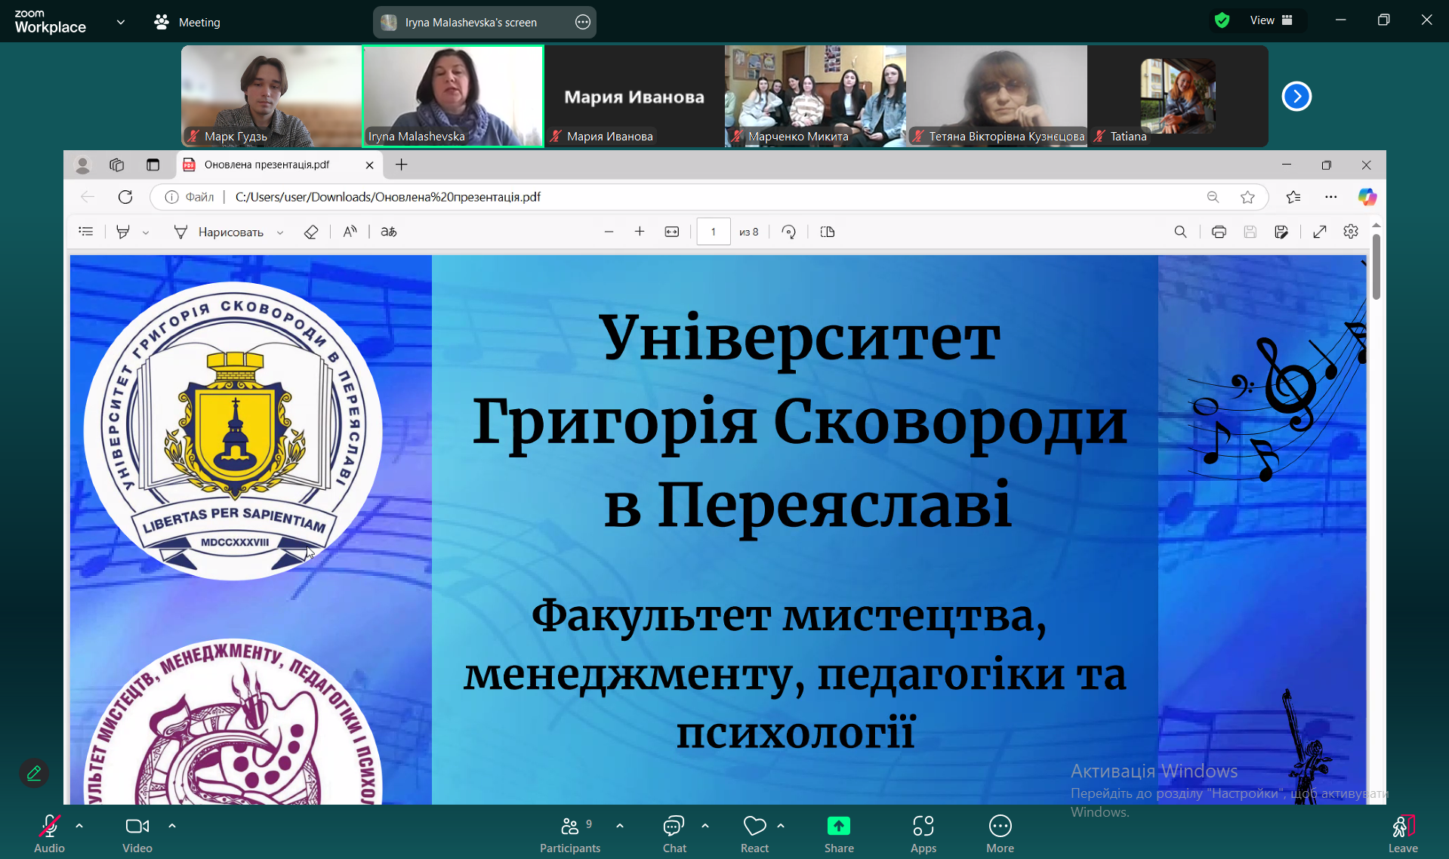Search within the PDF

point(1180,232)
